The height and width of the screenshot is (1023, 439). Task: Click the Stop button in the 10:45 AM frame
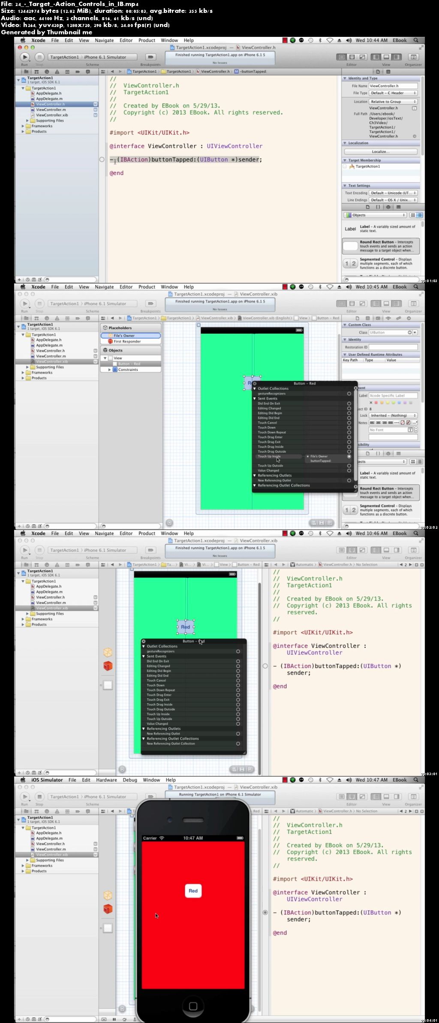point(39,304)
